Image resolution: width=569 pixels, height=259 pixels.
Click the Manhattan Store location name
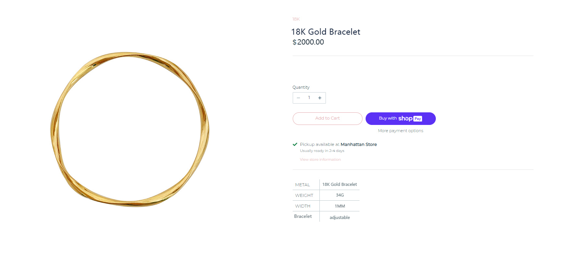(359, 144)
